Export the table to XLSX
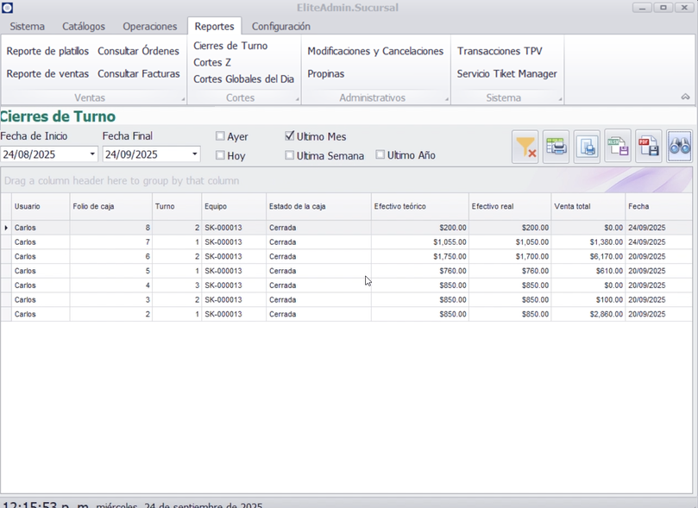 click(618, 147)
